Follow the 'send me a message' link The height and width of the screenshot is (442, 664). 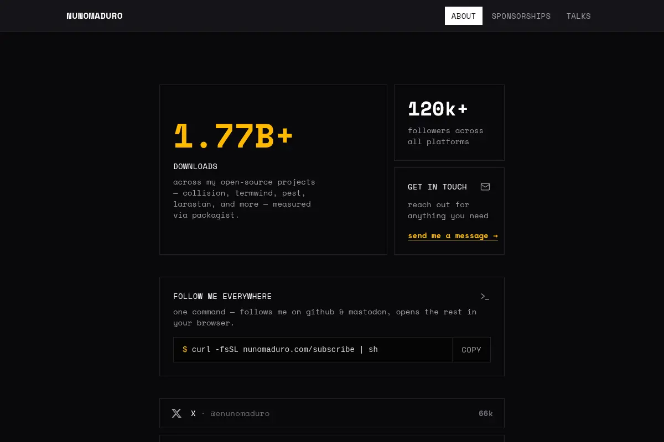(453, 236)
